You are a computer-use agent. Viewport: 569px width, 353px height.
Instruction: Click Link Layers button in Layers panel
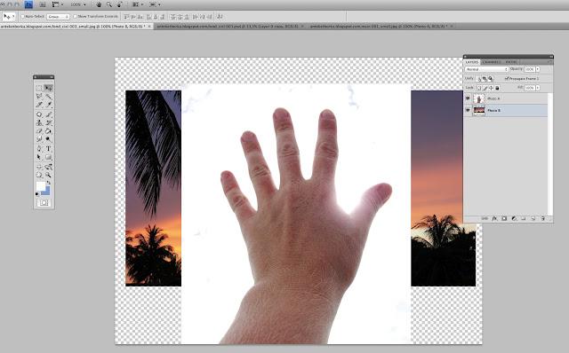click(485, 218)
